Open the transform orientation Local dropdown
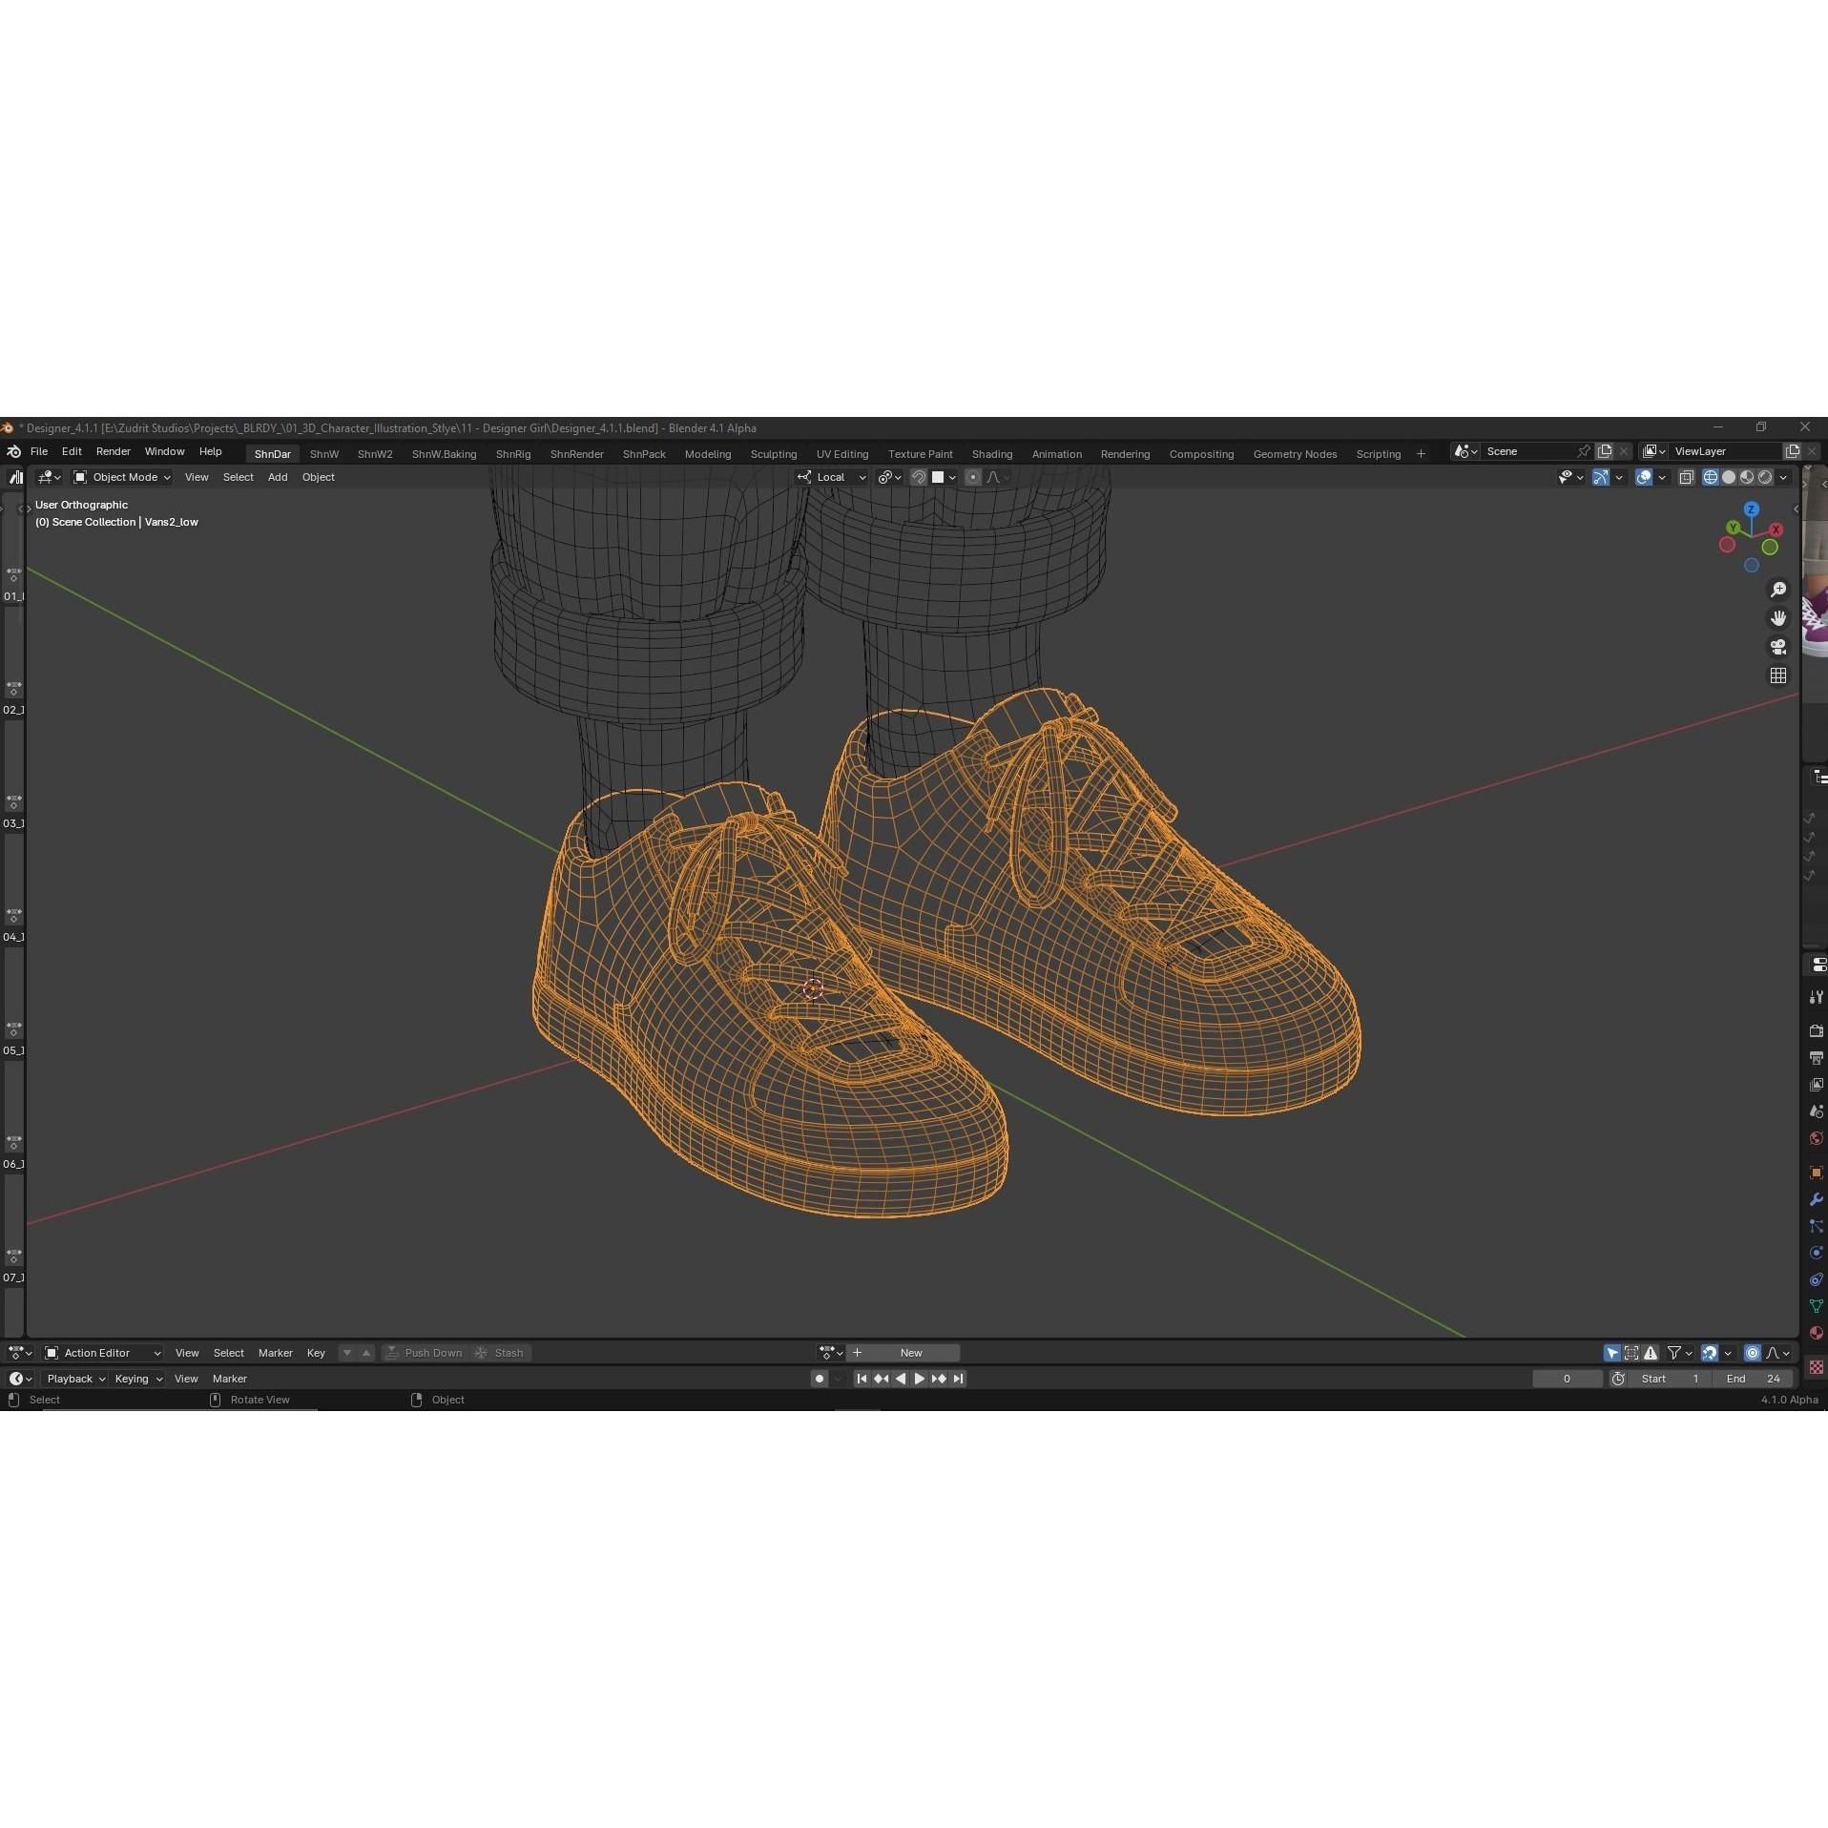Image resolution: width=1828 pixels, height=1828 pixels. coord(831,477)
